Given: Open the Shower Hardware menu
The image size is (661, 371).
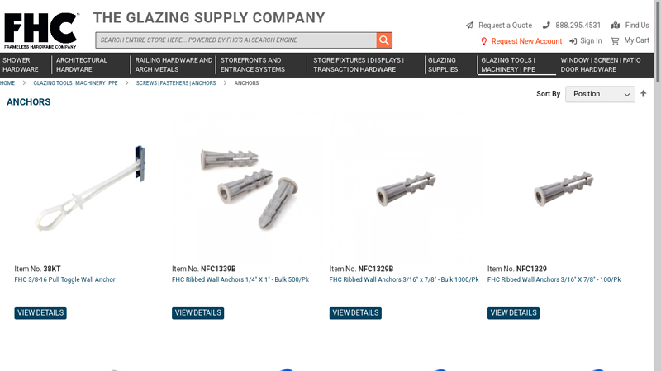Looking at the screenshot, I should (20, 65).
